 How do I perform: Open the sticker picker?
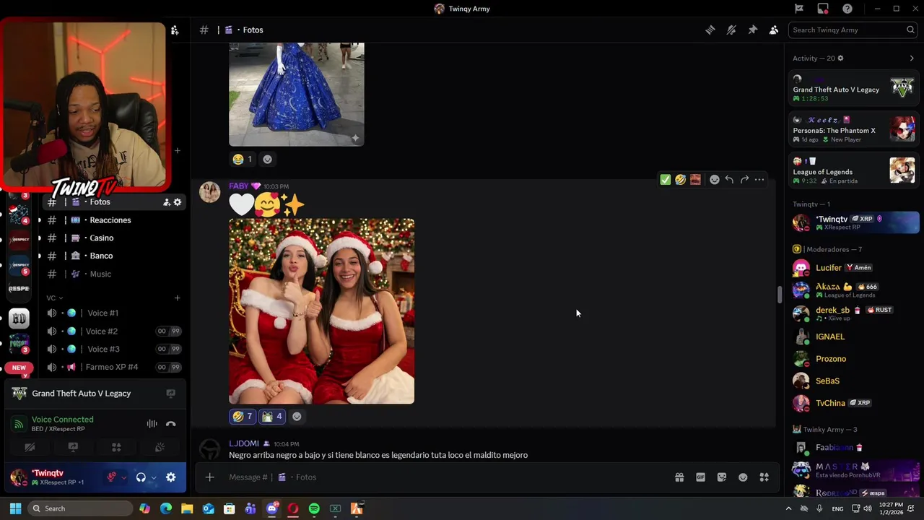pyautogui.click(x=721, y=477)
